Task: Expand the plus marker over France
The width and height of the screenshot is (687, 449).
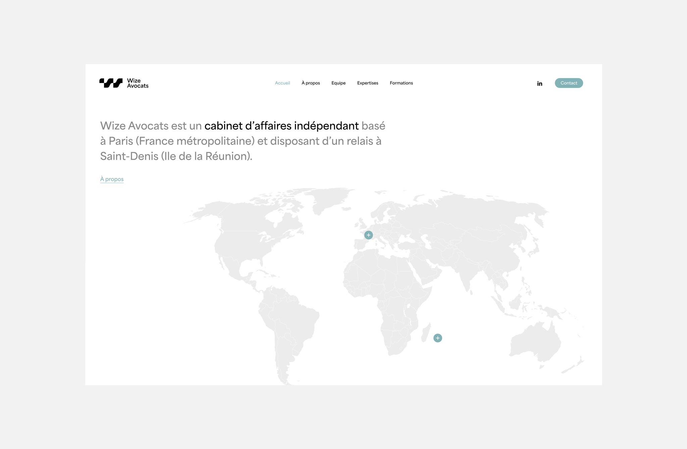Action: click(x=368, y=235)
